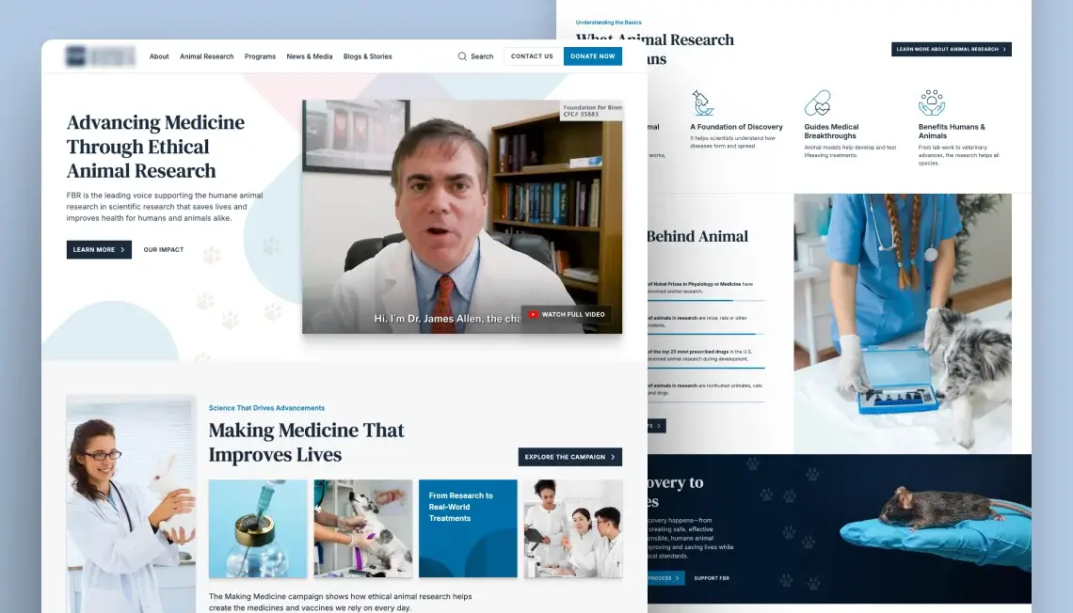Viewport: 1073px width, 613px height.
Task: Open the vaccine vial and syringe thumbnail
Action: click(258, 528)
